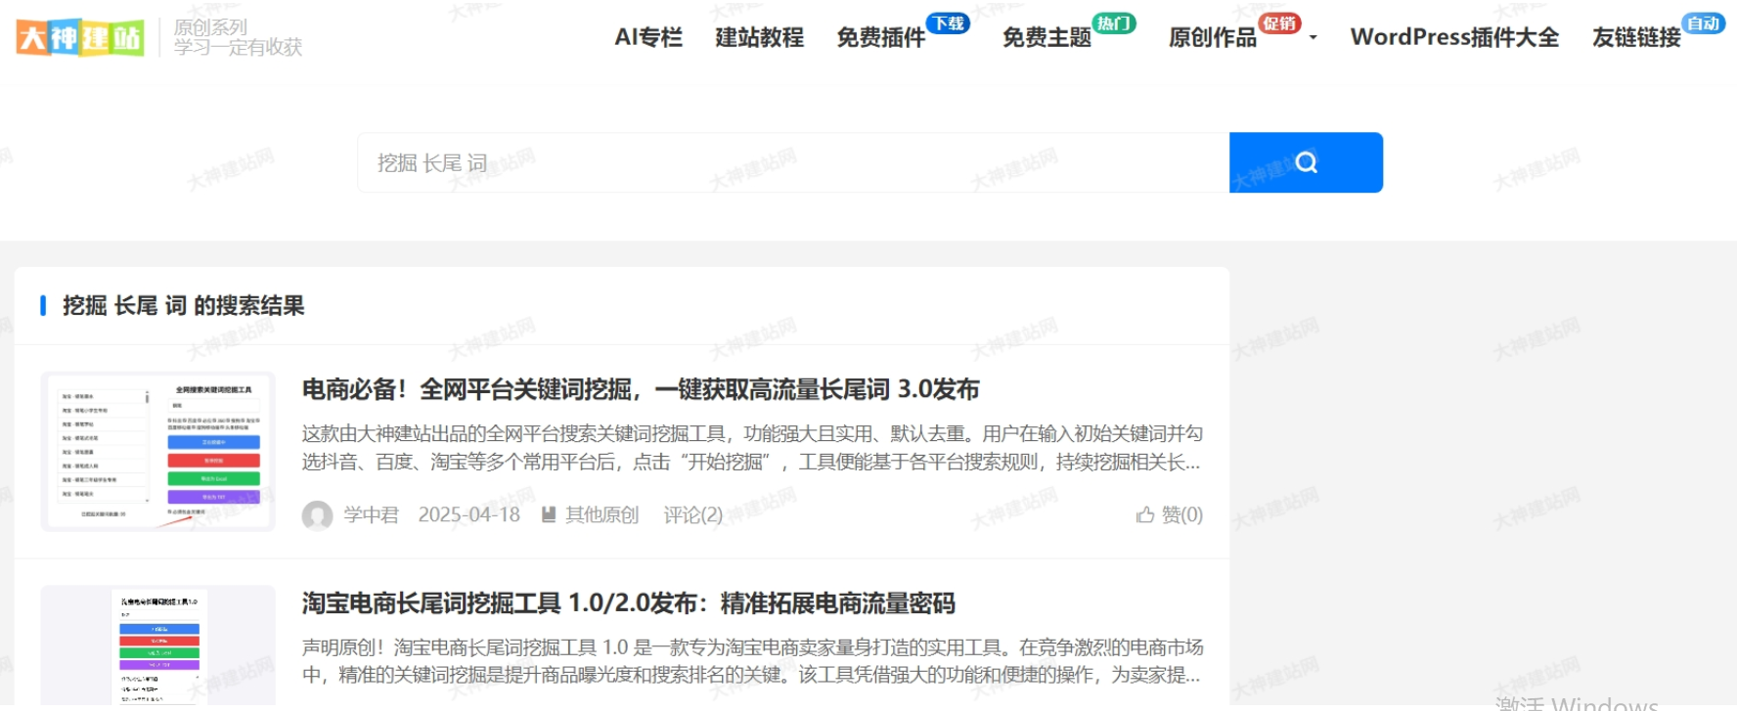
Task: Open the 原创作品 menu item
Action: 1213,37
